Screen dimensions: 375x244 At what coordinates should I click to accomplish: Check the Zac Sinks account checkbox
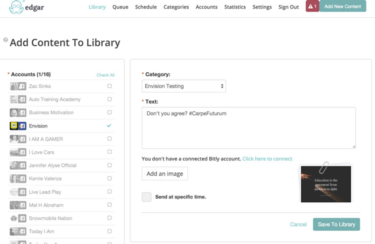tap(109, 86)
